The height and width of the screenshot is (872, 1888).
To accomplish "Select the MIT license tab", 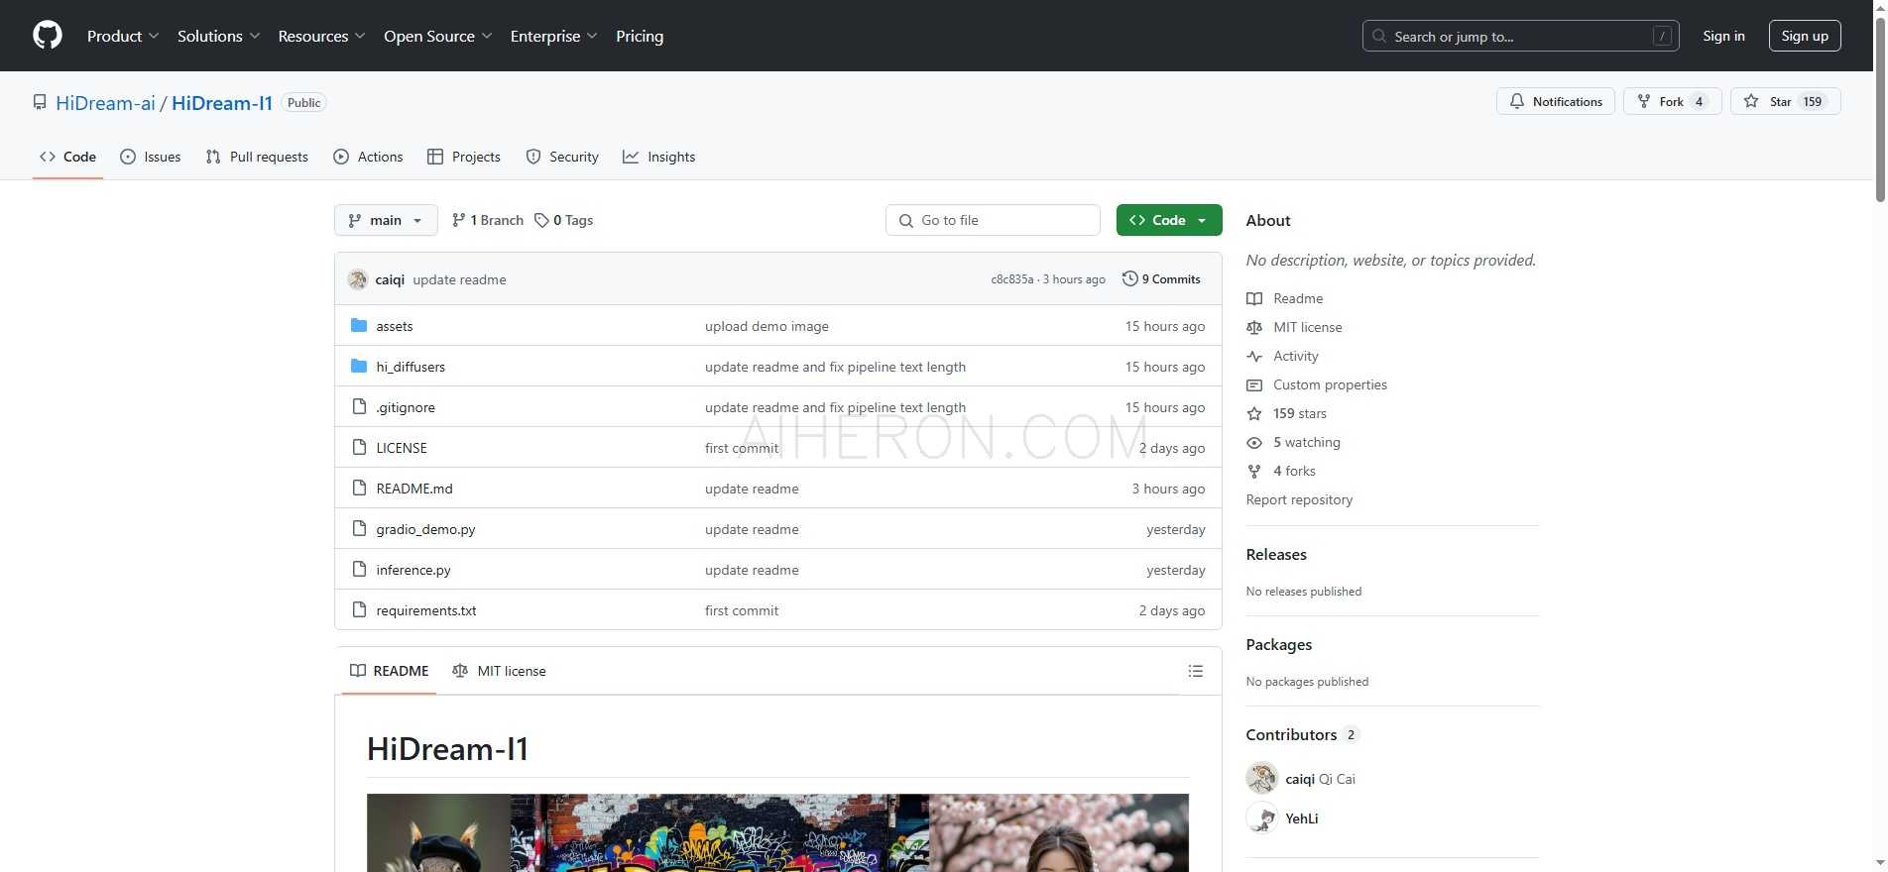I will coord(499,671).
